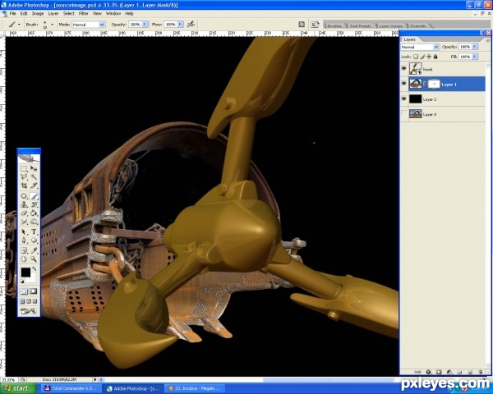Viewport: 493px width, 394px height.
Task: Select the Rectangular Marquee tool
Action: [x=24, y=169]
